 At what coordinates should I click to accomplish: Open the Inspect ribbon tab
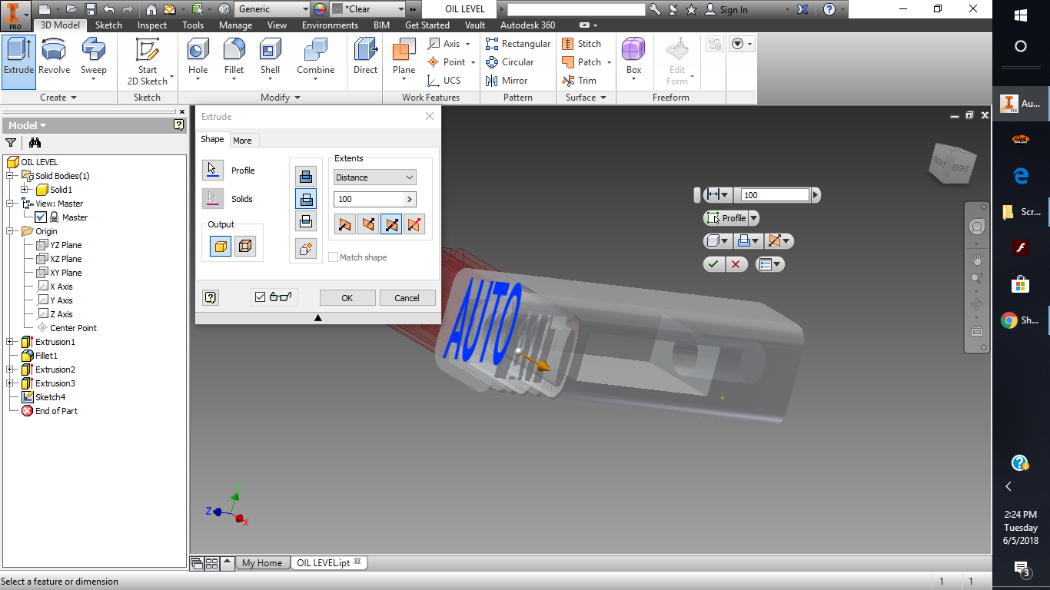[152, 25]
